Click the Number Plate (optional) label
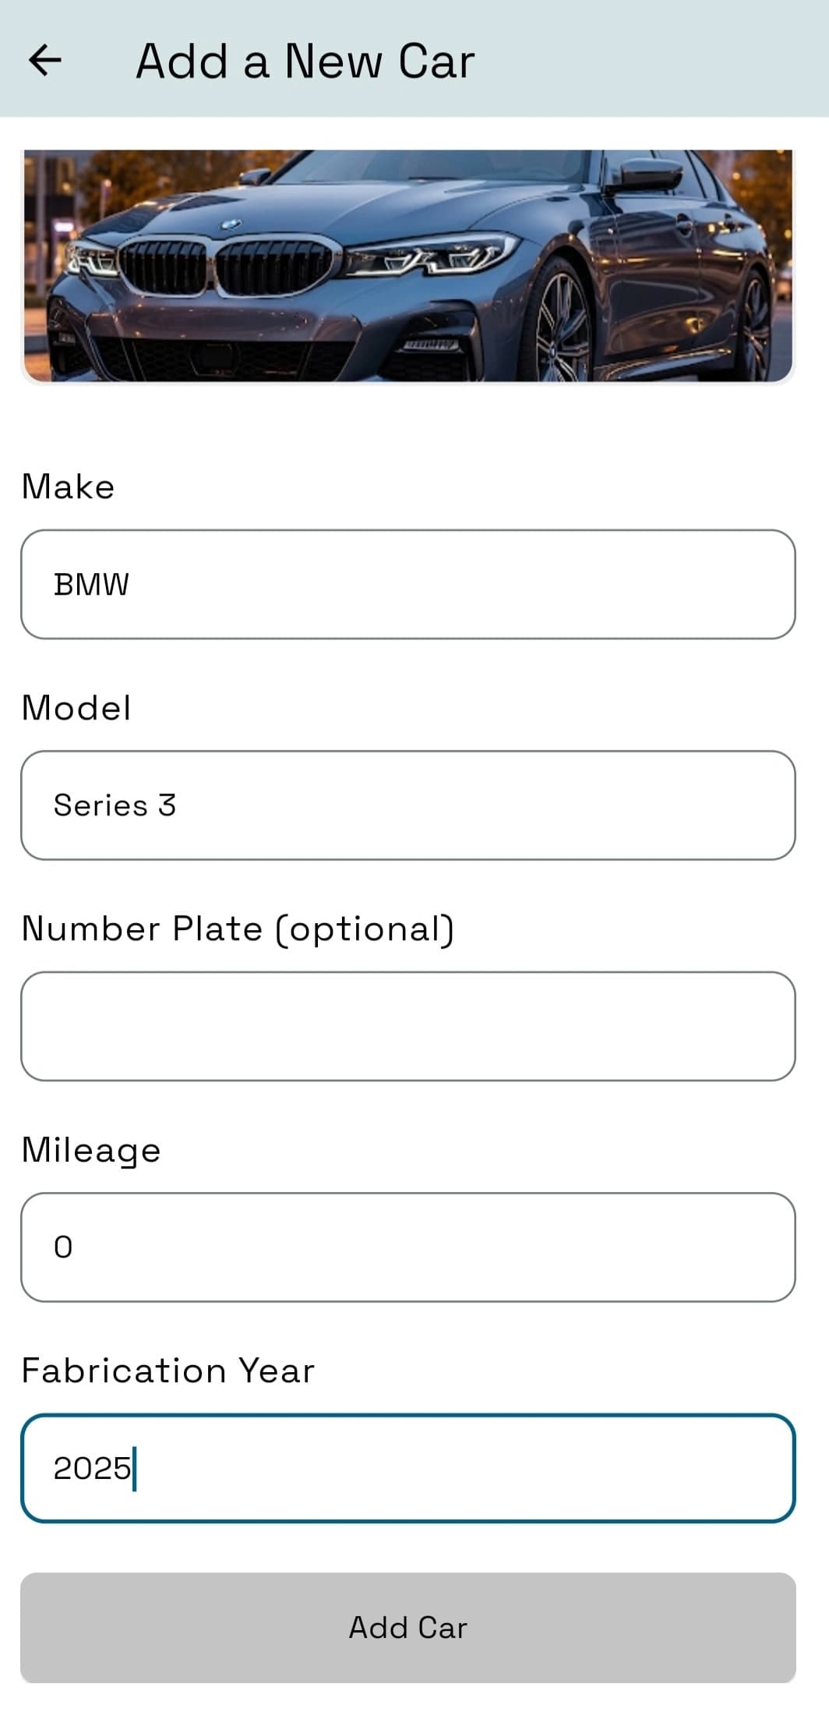Viewport: 829px width, 1712px height. 238,929
